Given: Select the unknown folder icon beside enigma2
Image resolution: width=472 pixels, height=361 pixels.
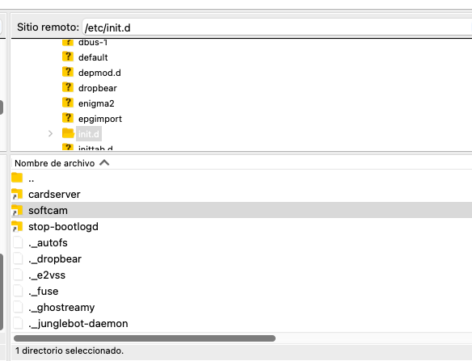Looking at the screenshot, I should pyautogui.click(x=68, y=103).
